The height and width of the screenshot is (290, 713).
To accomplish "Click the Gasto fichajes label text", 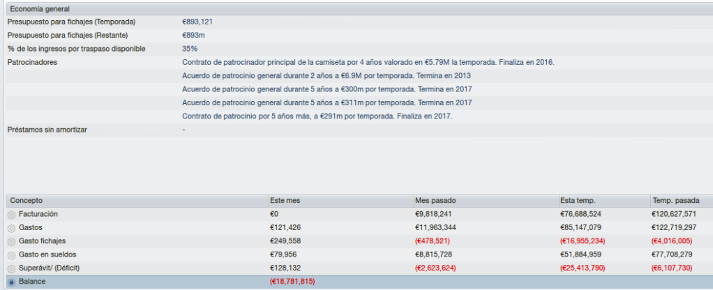I will pyautogui.click(x=39, y=241).
